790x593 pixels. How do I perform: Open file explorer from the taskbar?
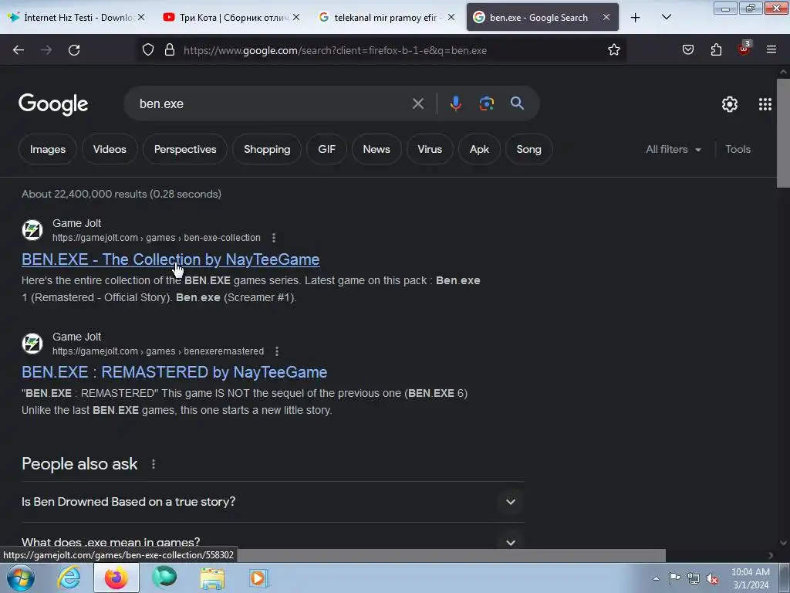point(212,578)
